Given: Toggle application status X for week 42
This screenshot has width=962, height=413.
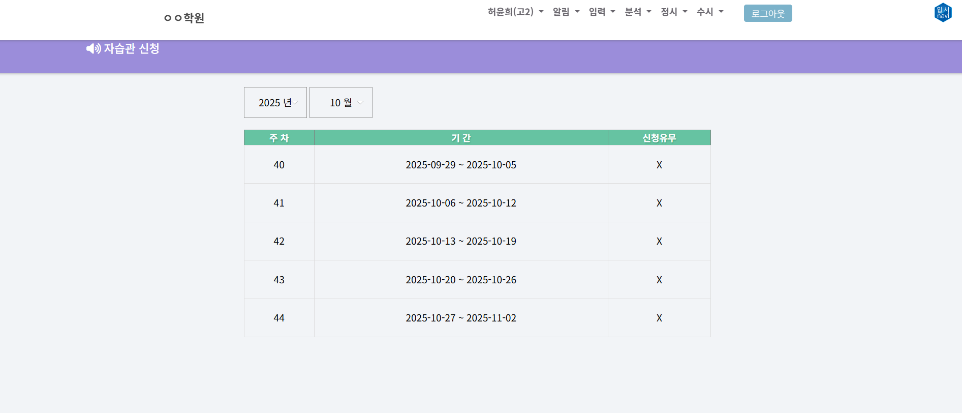Looking at the screenshot, I should click(x=659, y=241).
